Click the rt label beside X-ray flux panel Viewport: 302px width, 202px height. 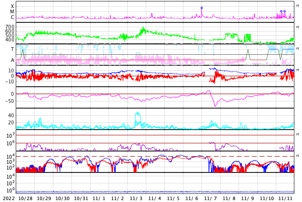[x=298, y=6]
